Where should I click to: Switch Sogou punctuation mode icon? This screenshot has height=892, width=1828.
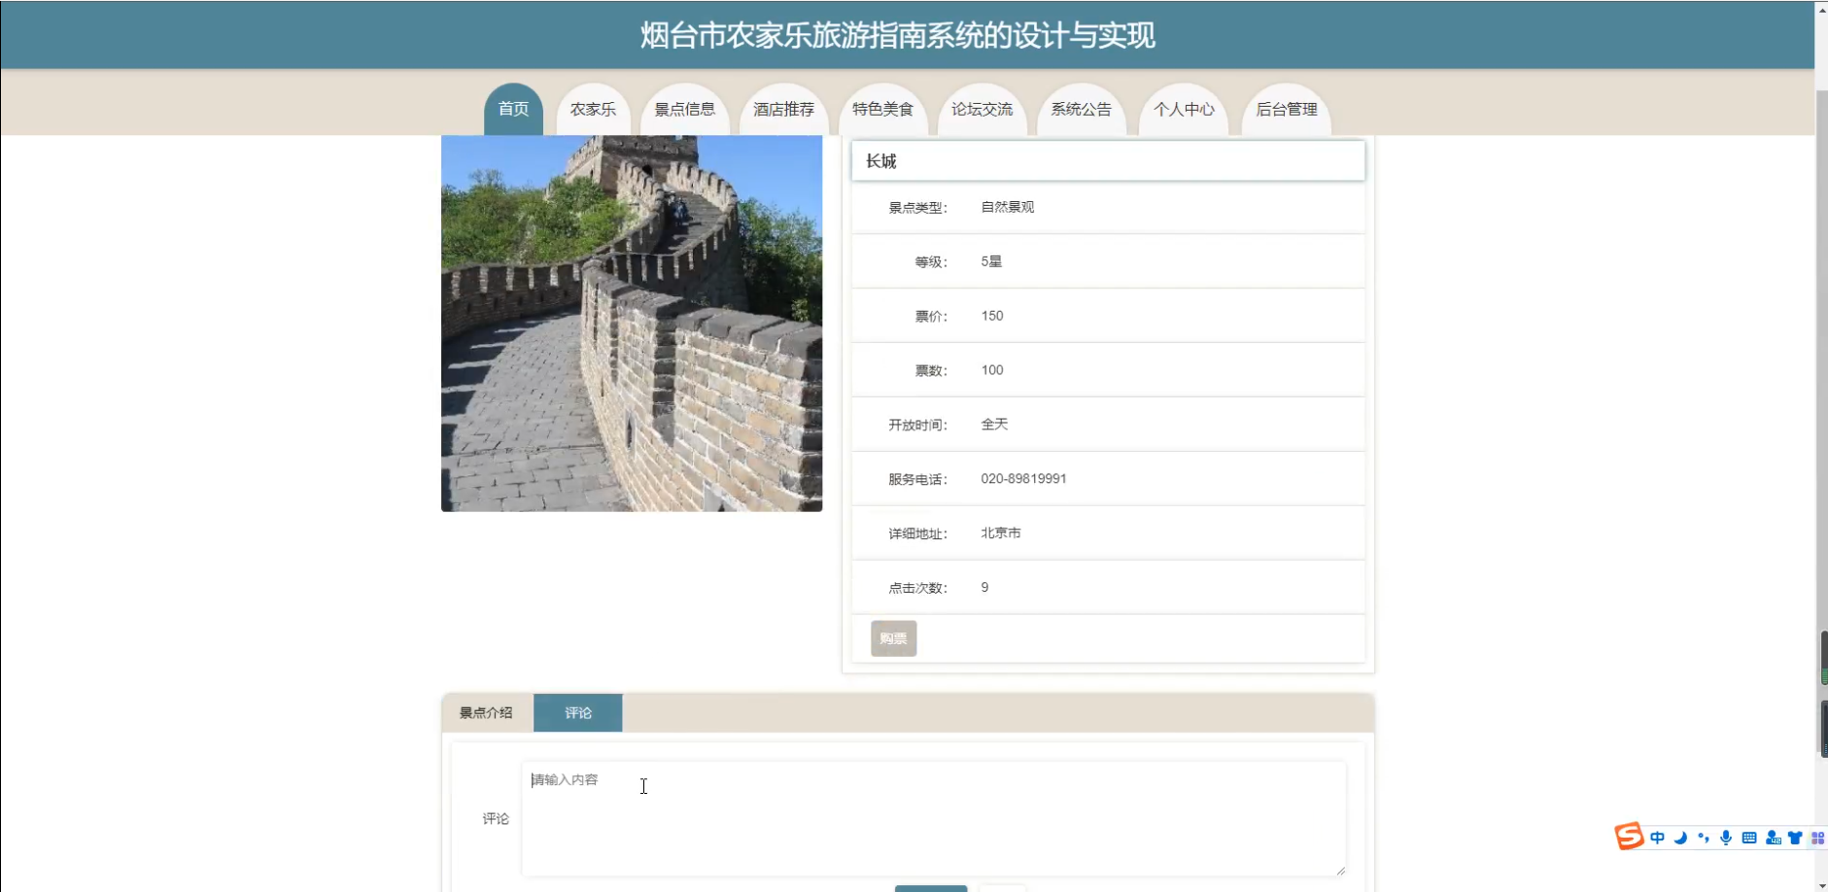(1704, 838)
